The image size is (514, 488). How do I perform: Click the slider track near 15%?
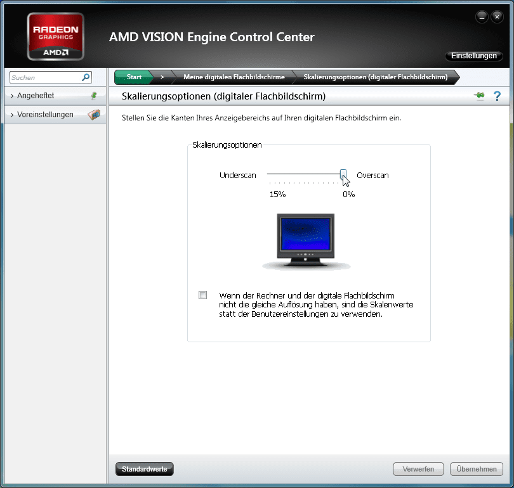pos(271,174)
